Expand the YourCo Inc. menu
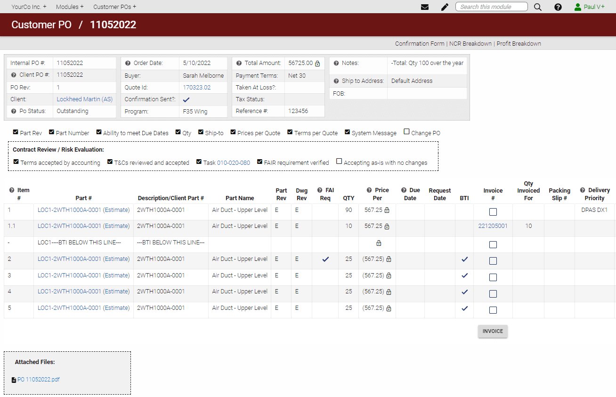 (29, 7)
